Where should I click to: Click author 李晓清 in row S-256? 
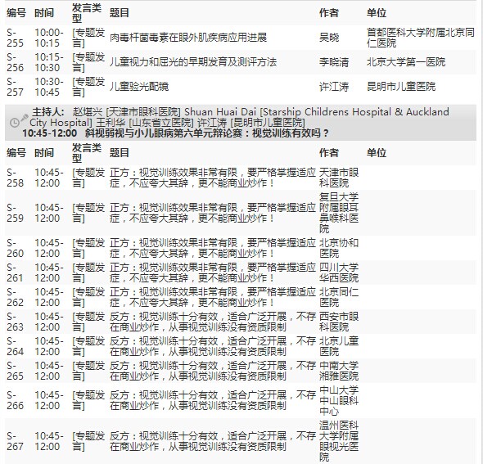[x=334, y=62]
